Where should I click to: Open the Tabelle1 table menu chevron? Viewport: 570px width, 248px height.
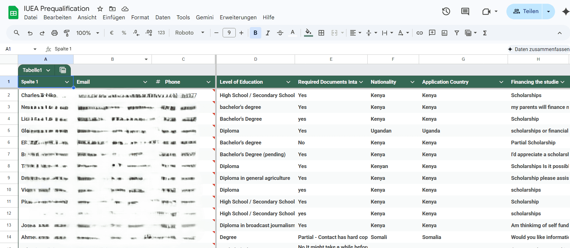(48, 70)
